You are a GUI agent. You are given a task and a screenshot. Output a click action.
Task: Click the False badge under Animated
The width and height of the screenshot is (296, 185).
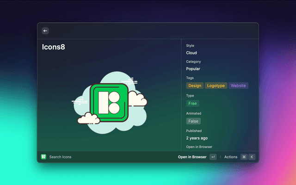click(193, 121)
